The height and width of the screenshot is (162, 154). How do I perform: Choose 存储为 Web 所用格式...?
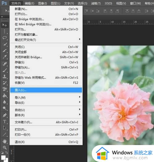[x=46, y=77]
